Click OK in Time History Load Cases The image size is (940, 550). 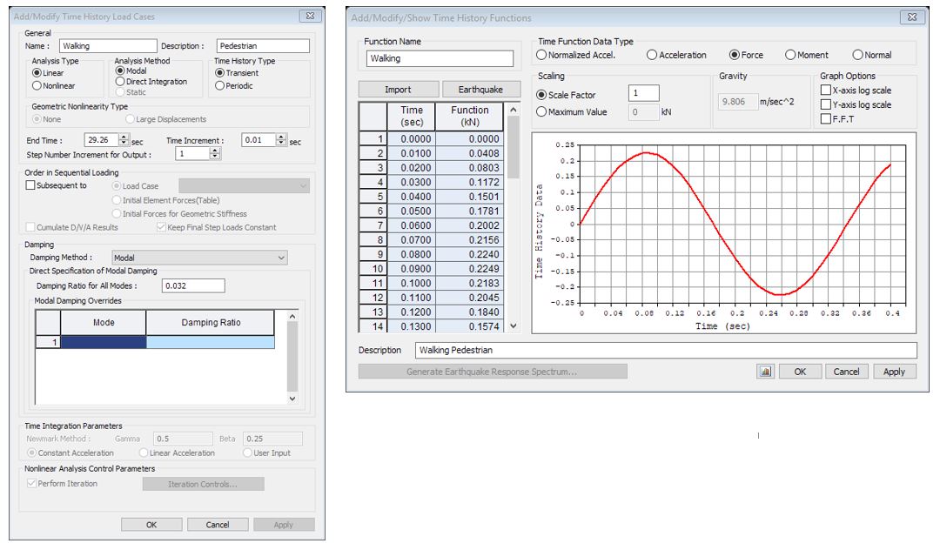tap(151, 524)
